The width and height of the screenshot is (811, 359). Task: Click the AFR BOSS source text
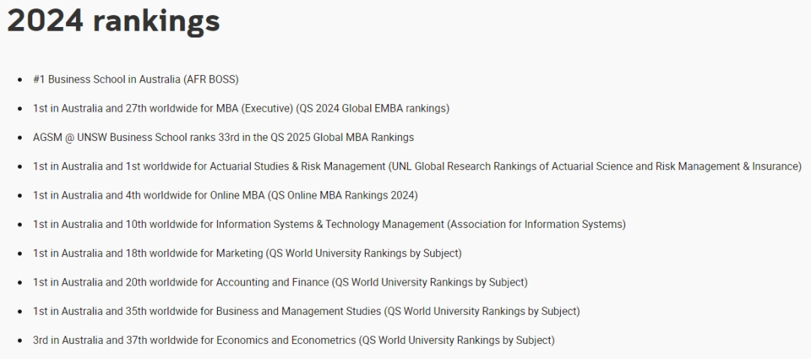coord(211,79)
